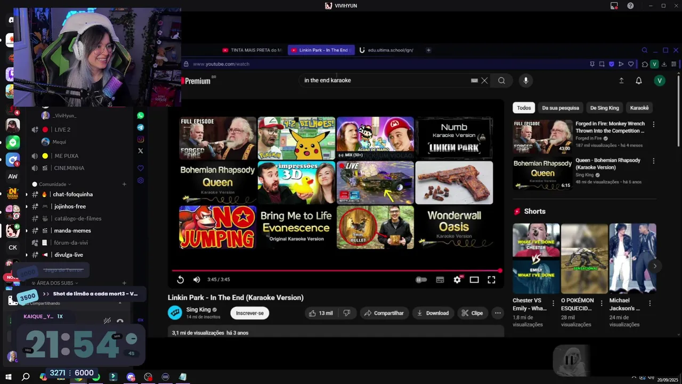
Task: Add a channel to Comunidade with plus
Action: (x=124, y=184)
